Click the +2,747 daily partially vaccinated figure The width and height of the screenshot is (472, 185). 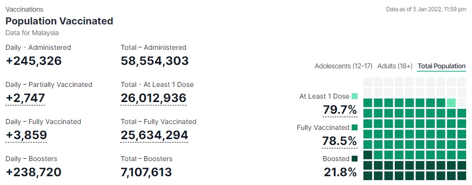point(25,98)
